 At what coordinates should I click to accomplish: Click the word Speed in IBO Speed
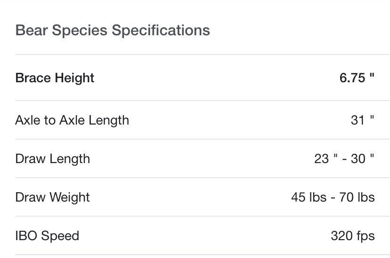tap(60, 236)
